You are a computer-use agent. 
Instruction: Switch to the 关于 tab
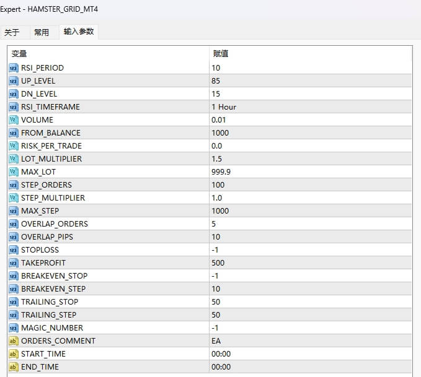[x=12, y=32]
